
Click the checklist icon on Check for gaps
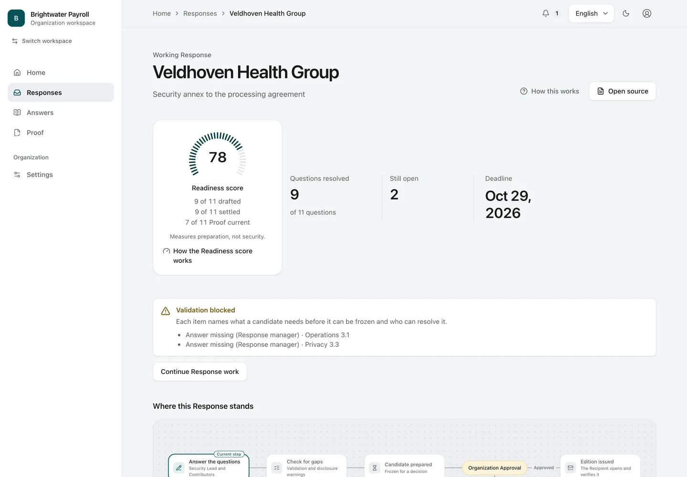pos(277,468)
